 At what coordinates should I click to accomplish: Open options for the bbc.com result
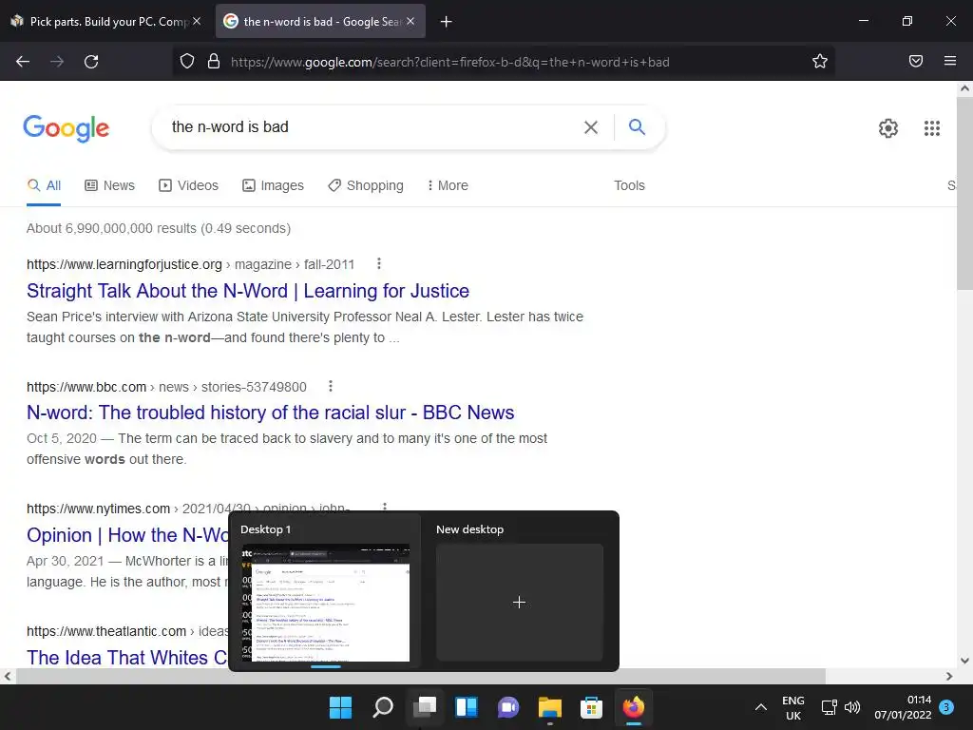330,386
